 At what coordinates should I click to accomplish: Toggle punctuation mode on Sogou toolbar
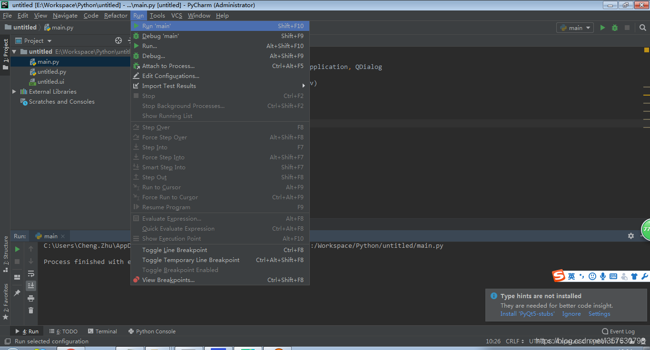582,276
